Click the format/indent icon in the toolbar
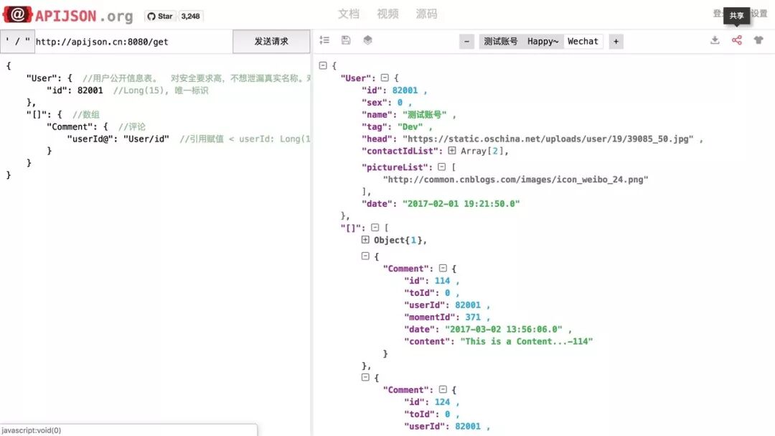 324,40
